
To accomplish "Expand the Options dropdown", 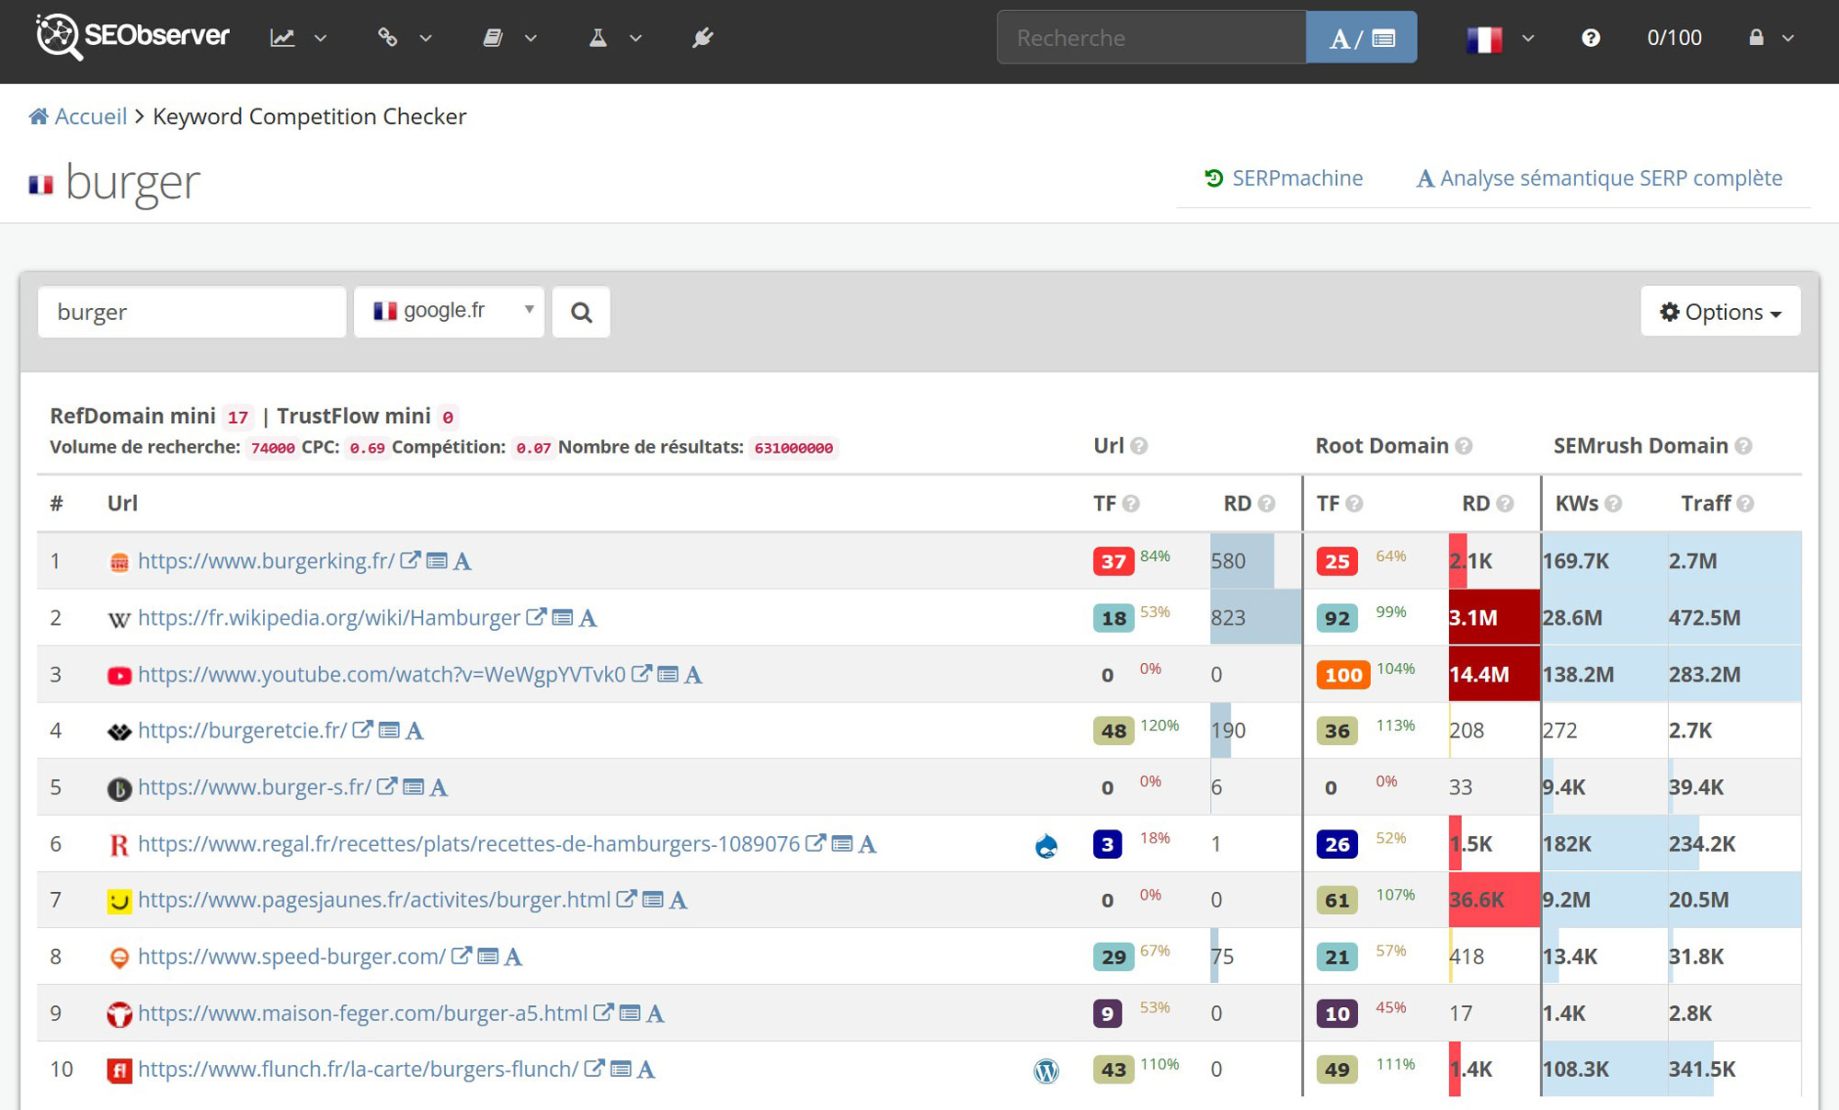I will (x=1720, y=312).
